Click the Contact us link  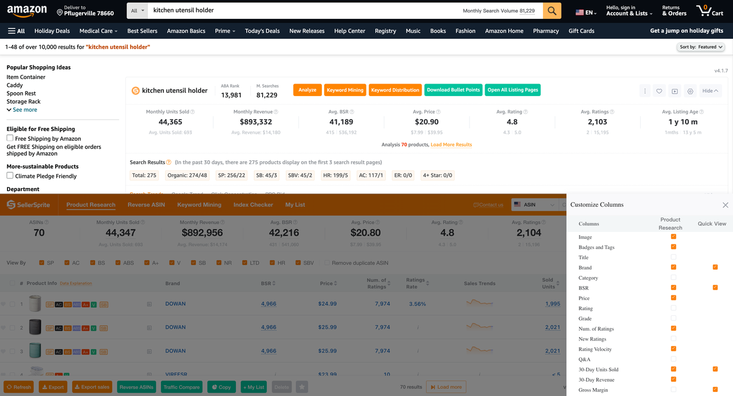(488, 205)
